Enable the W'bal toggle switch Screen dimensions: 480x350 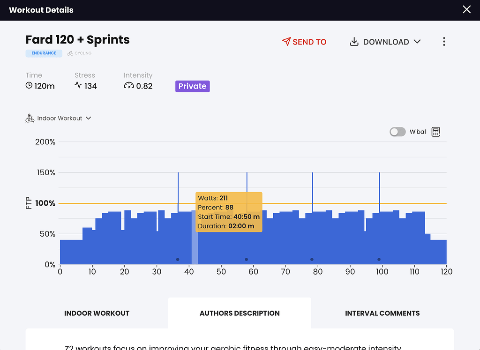pyautogui.click(x=397, y=132)
